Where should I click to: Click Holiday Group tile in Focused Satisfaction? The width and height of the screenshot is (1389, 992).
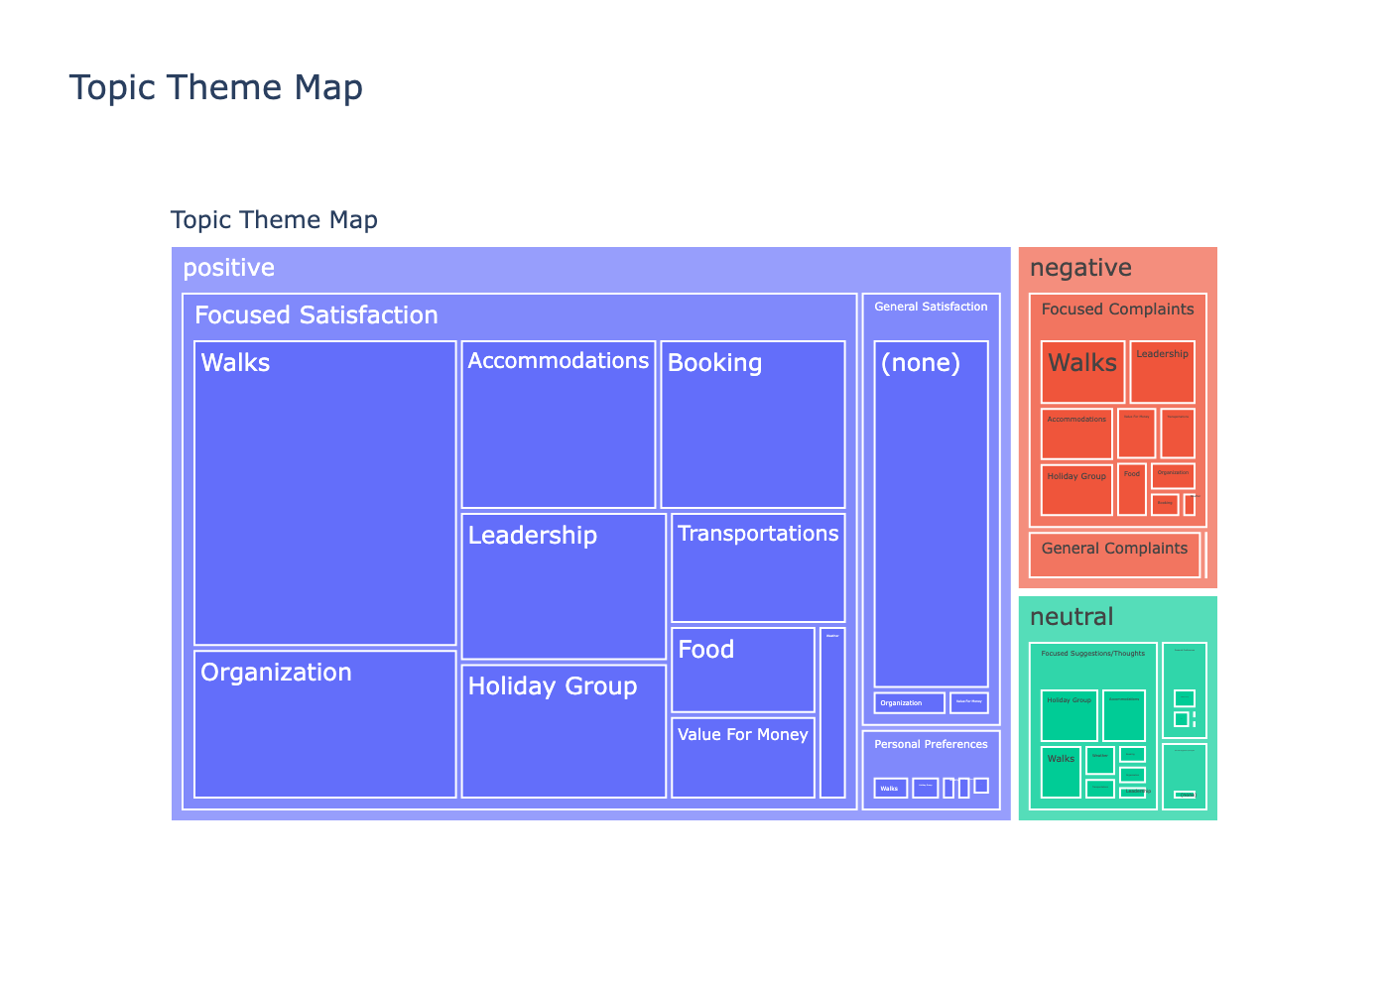click(564, 731)
